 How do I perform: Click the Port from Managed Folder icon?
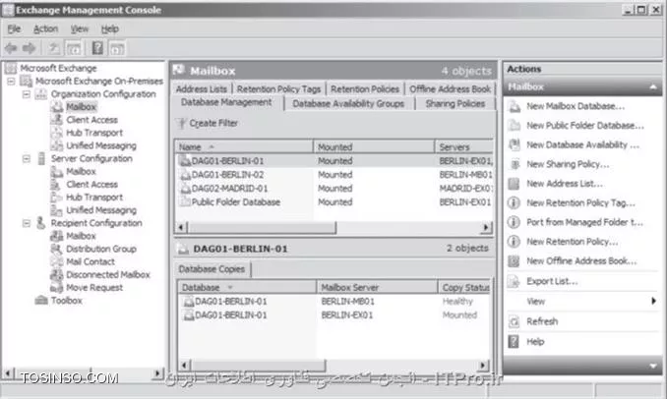click(514, 222)
